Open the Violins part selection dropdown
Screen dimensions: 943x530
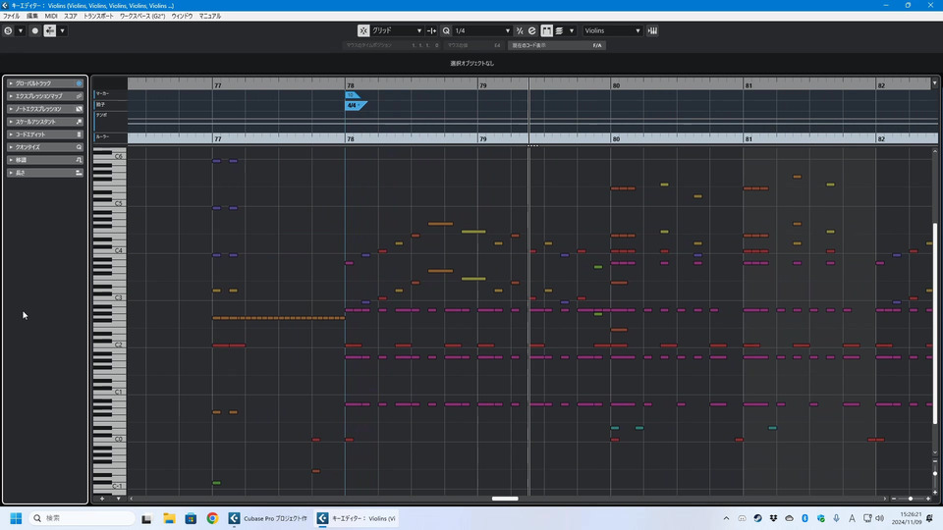612,30
